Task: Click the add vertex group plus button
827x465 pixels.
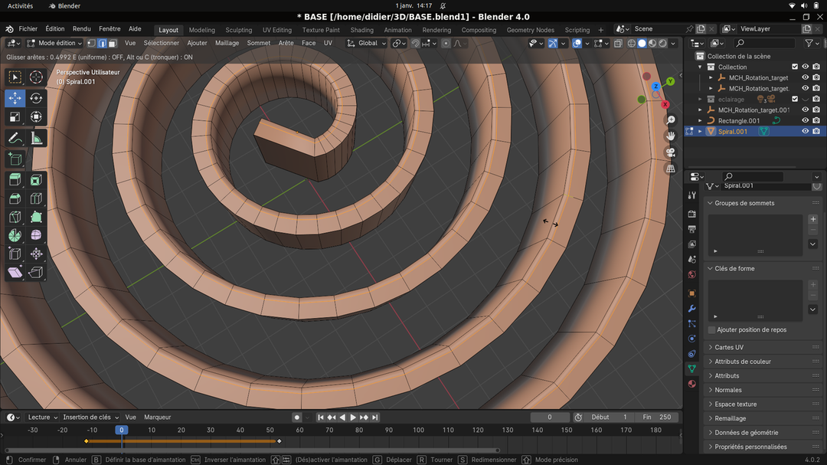Action: tap(812, 219)
